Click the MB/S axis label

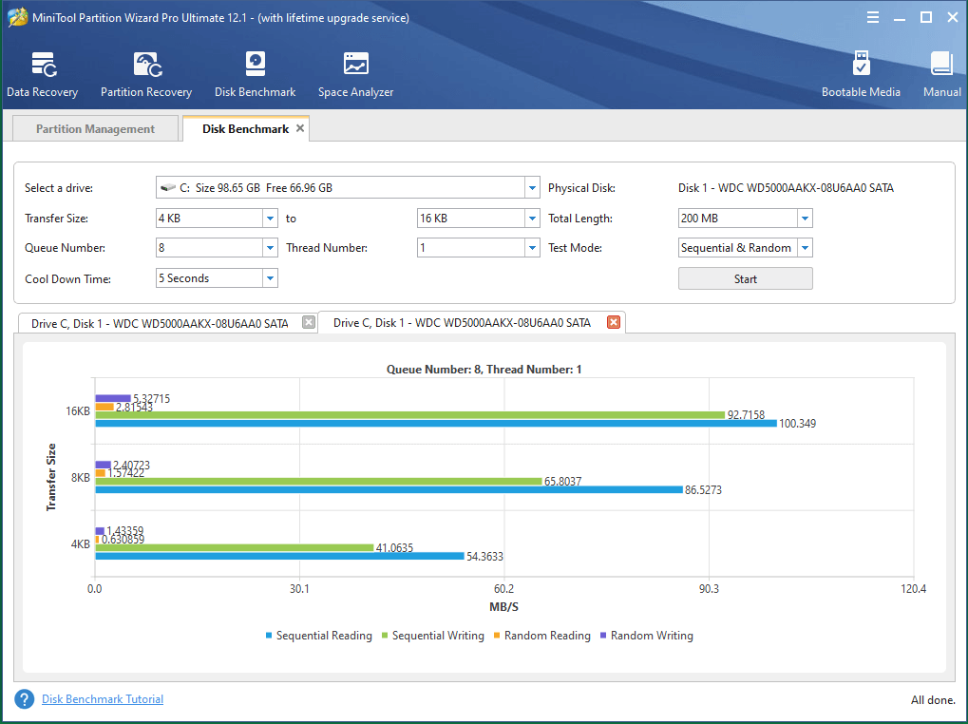503,607
